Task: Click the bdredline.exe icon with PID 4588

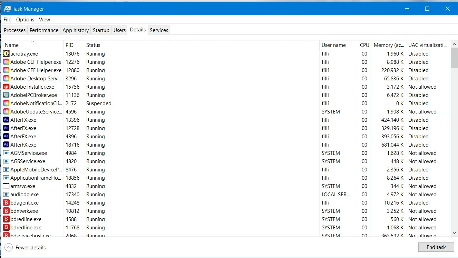Action: tap(6, 219)
